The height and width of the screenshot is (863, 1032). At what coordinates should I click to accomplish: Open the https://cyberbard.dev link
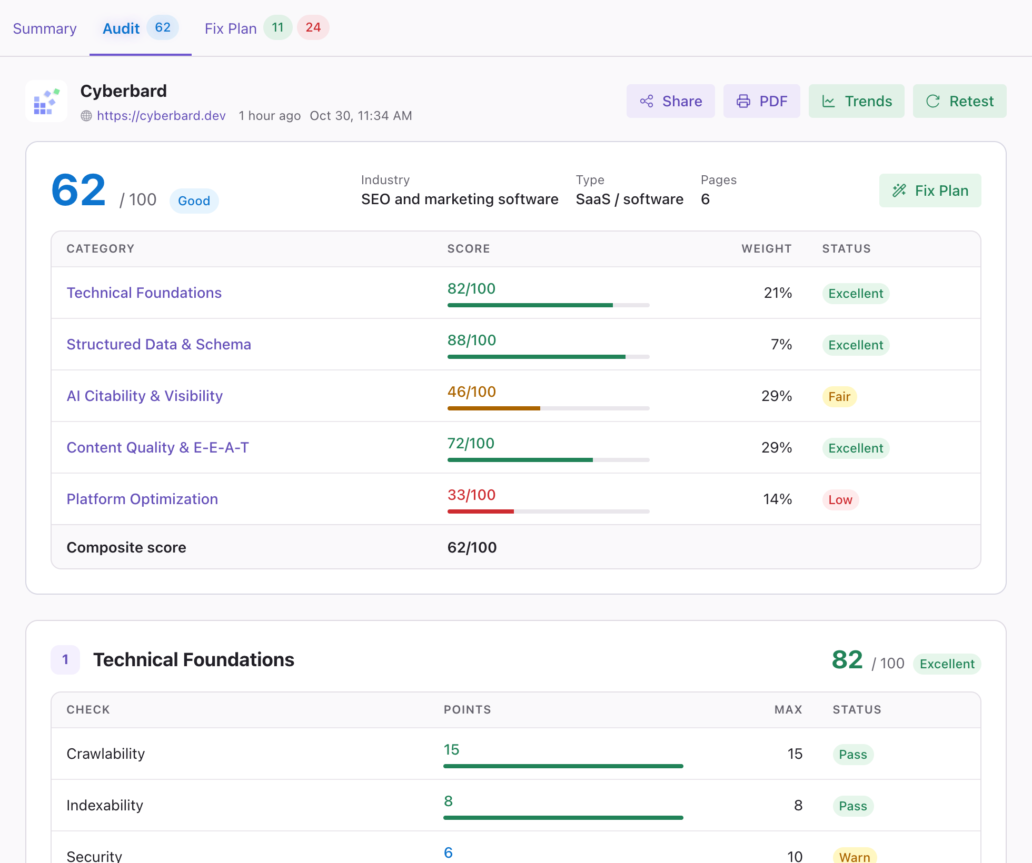[x=161, y=116]
